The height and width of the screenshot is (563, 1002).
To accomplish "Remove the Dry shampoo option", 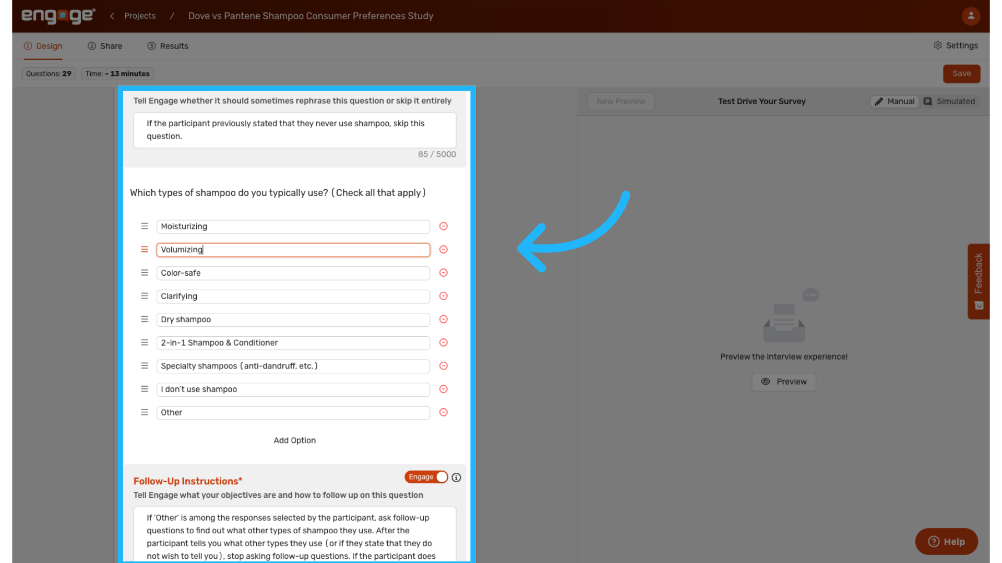I will click(444, 319).
